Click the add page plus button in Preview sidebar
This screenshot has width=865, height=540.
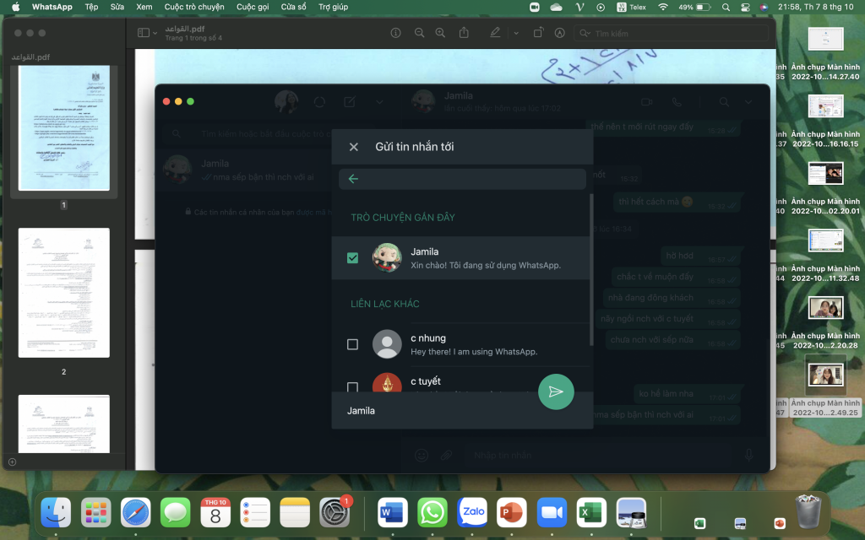(12, 462)
